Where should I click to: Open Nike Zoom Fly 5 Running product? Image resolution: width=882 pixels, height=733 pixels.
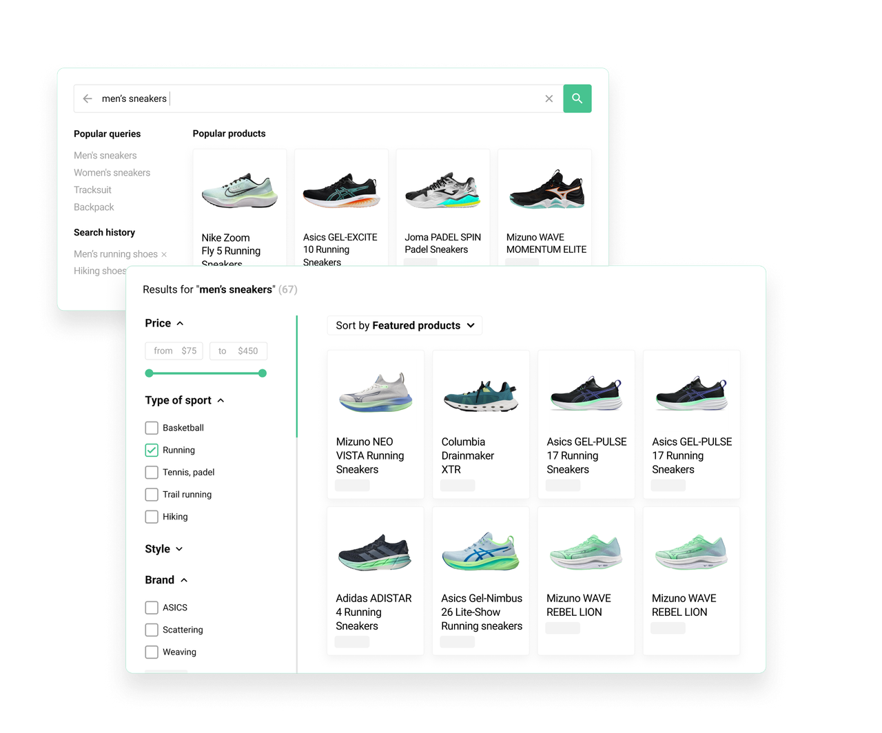240,207
